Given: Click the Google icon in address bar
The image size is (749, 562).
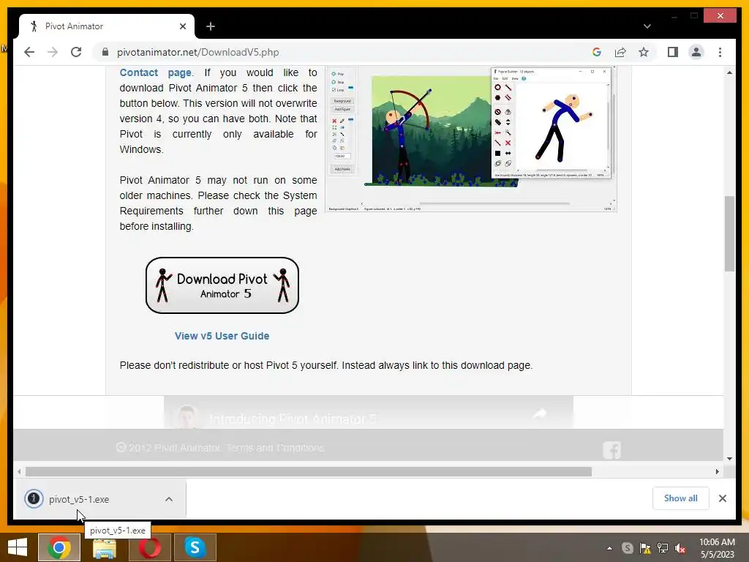Looking at the screenshot, I should coord(597,52).
